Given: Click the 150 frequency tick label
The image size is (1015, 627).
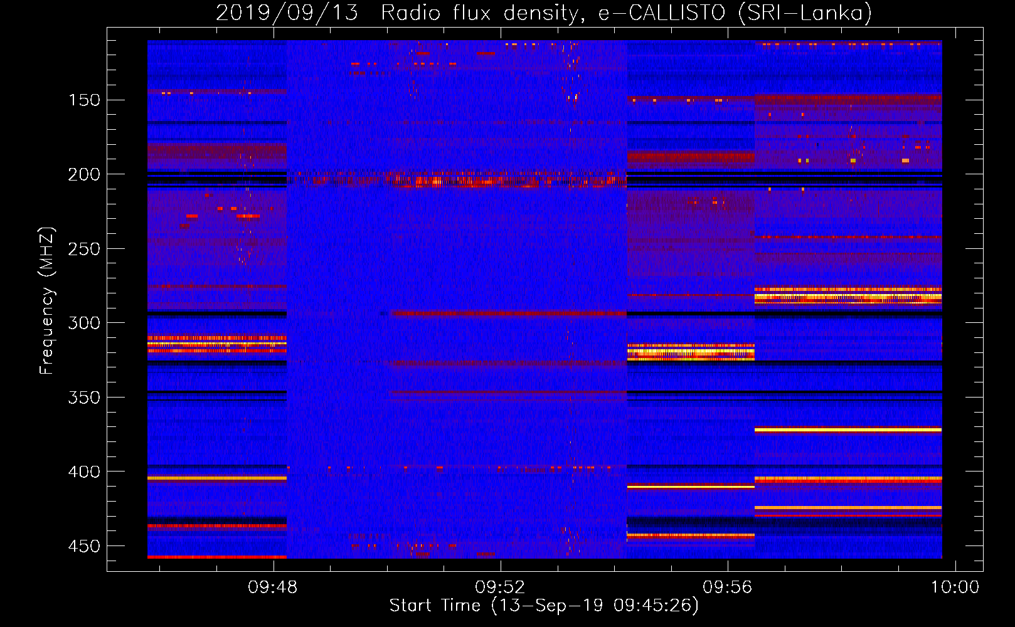Looking at the screenshot, I should tap(84, 100).
